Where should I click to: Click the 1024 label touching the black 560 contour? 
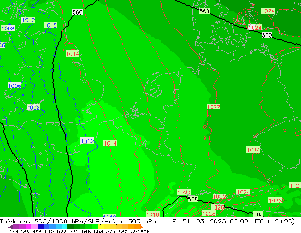[255, 28]
